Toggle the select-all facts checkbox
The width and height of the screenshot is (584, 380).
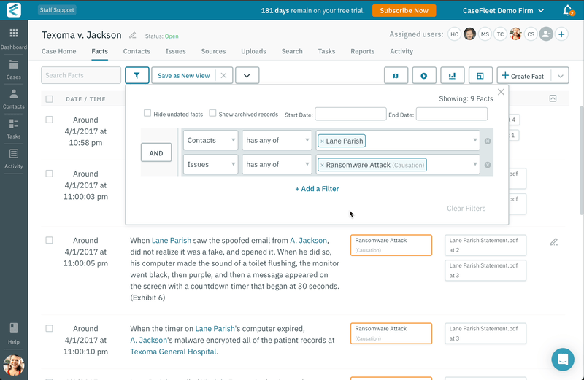pyautogui.click(x=49, y=99)
